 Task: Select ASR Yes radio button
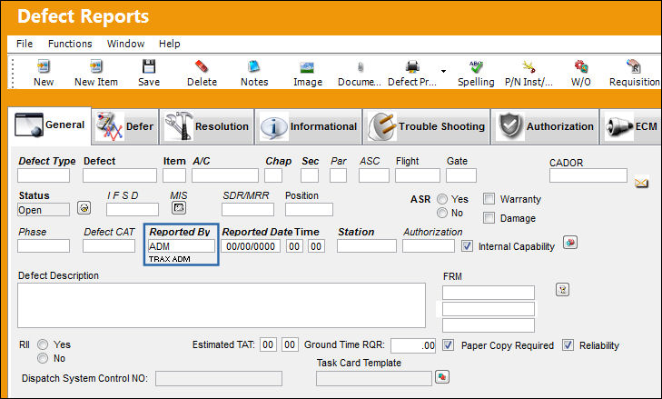442,199
